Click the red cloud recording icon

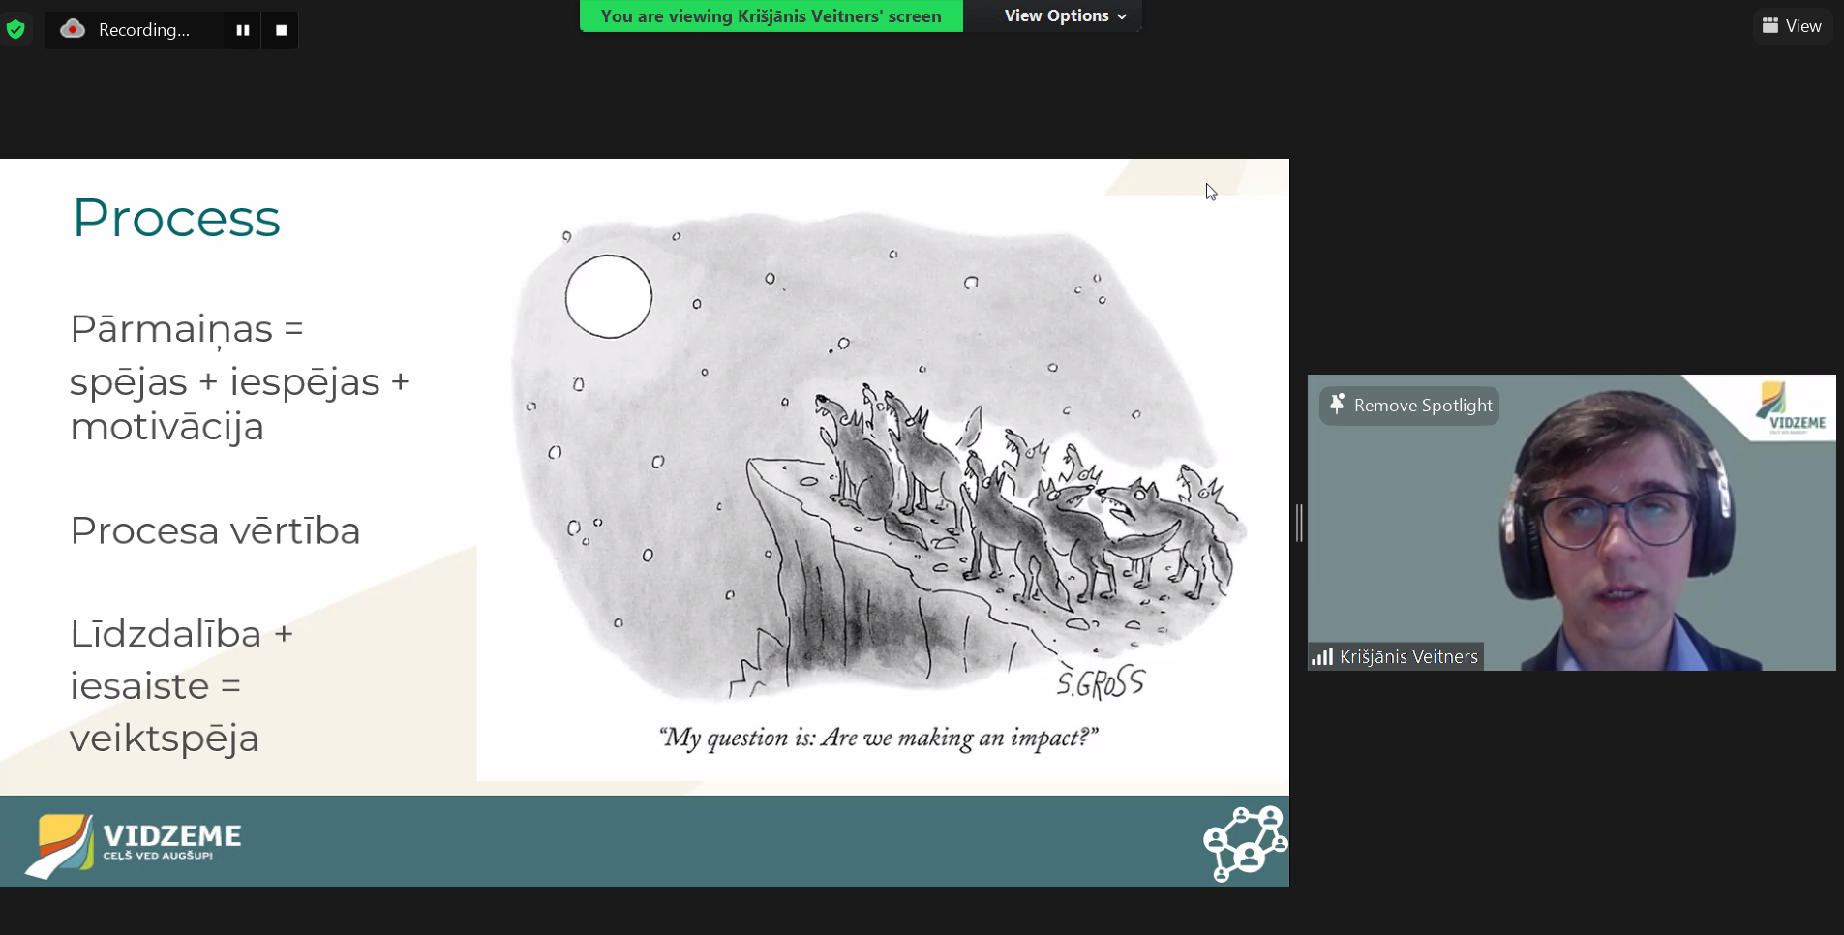click(73, 29)
